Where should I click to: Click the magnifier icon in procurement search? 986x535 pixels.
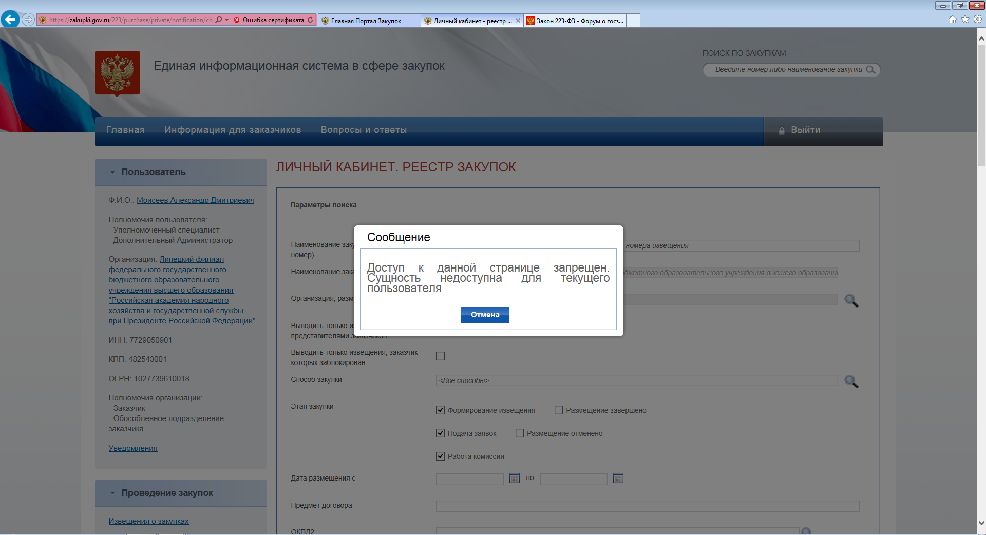coord(870,70)
